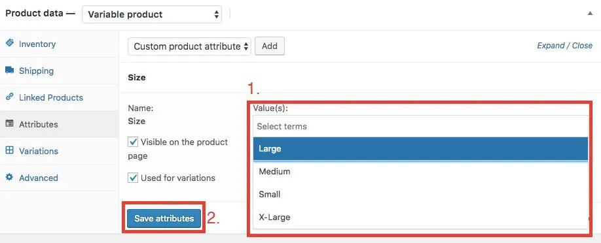The width and height of the screenshot is (601, 243).
Task: Click the Advanced gear icon
Action: tap(10, 177)
